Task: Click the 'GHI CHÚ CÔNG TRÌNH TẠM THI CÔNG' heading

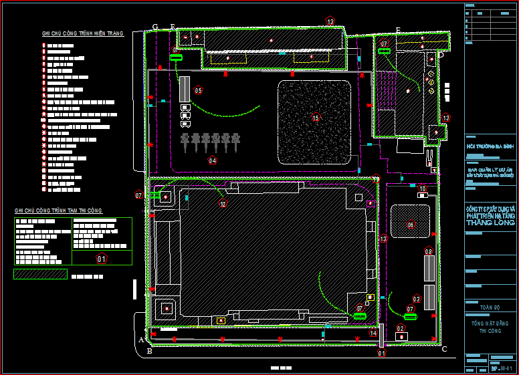Action: coord(58,211)
